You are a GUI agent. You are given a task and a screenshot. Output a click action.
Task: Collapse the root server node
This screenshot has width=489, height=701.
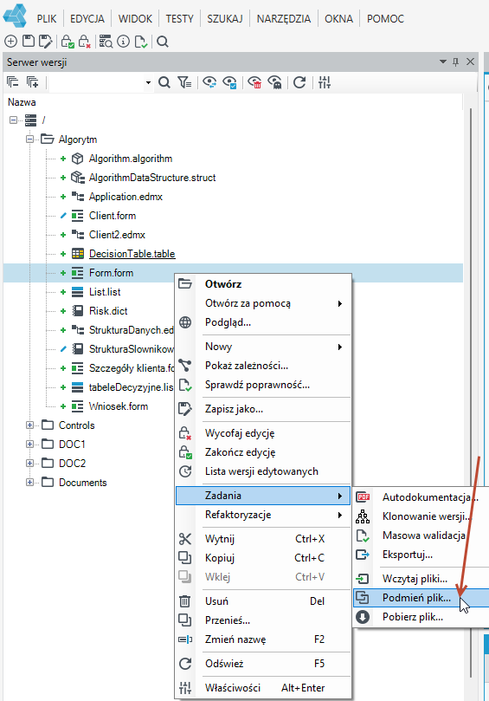pyautogui.click(x=13, y=120)
